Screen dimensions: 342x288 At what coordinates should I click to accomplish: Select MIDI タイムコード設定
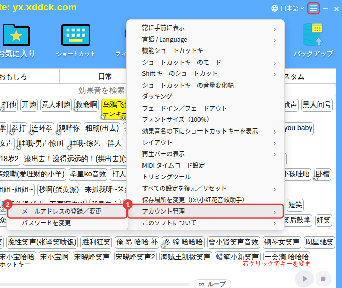[206, 166]
